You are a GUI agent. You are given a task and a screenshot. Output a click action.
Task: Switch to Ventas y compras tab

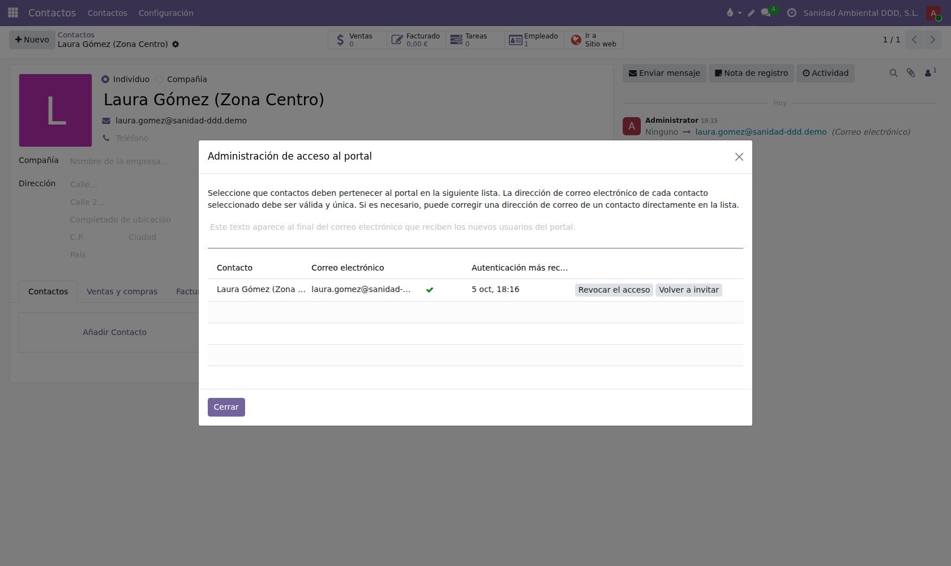point(122,291)
